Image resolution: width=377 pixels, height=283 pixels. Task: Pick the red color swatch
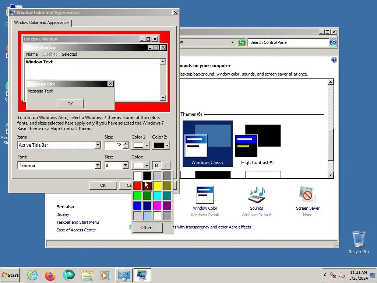[x=137, y=186]
